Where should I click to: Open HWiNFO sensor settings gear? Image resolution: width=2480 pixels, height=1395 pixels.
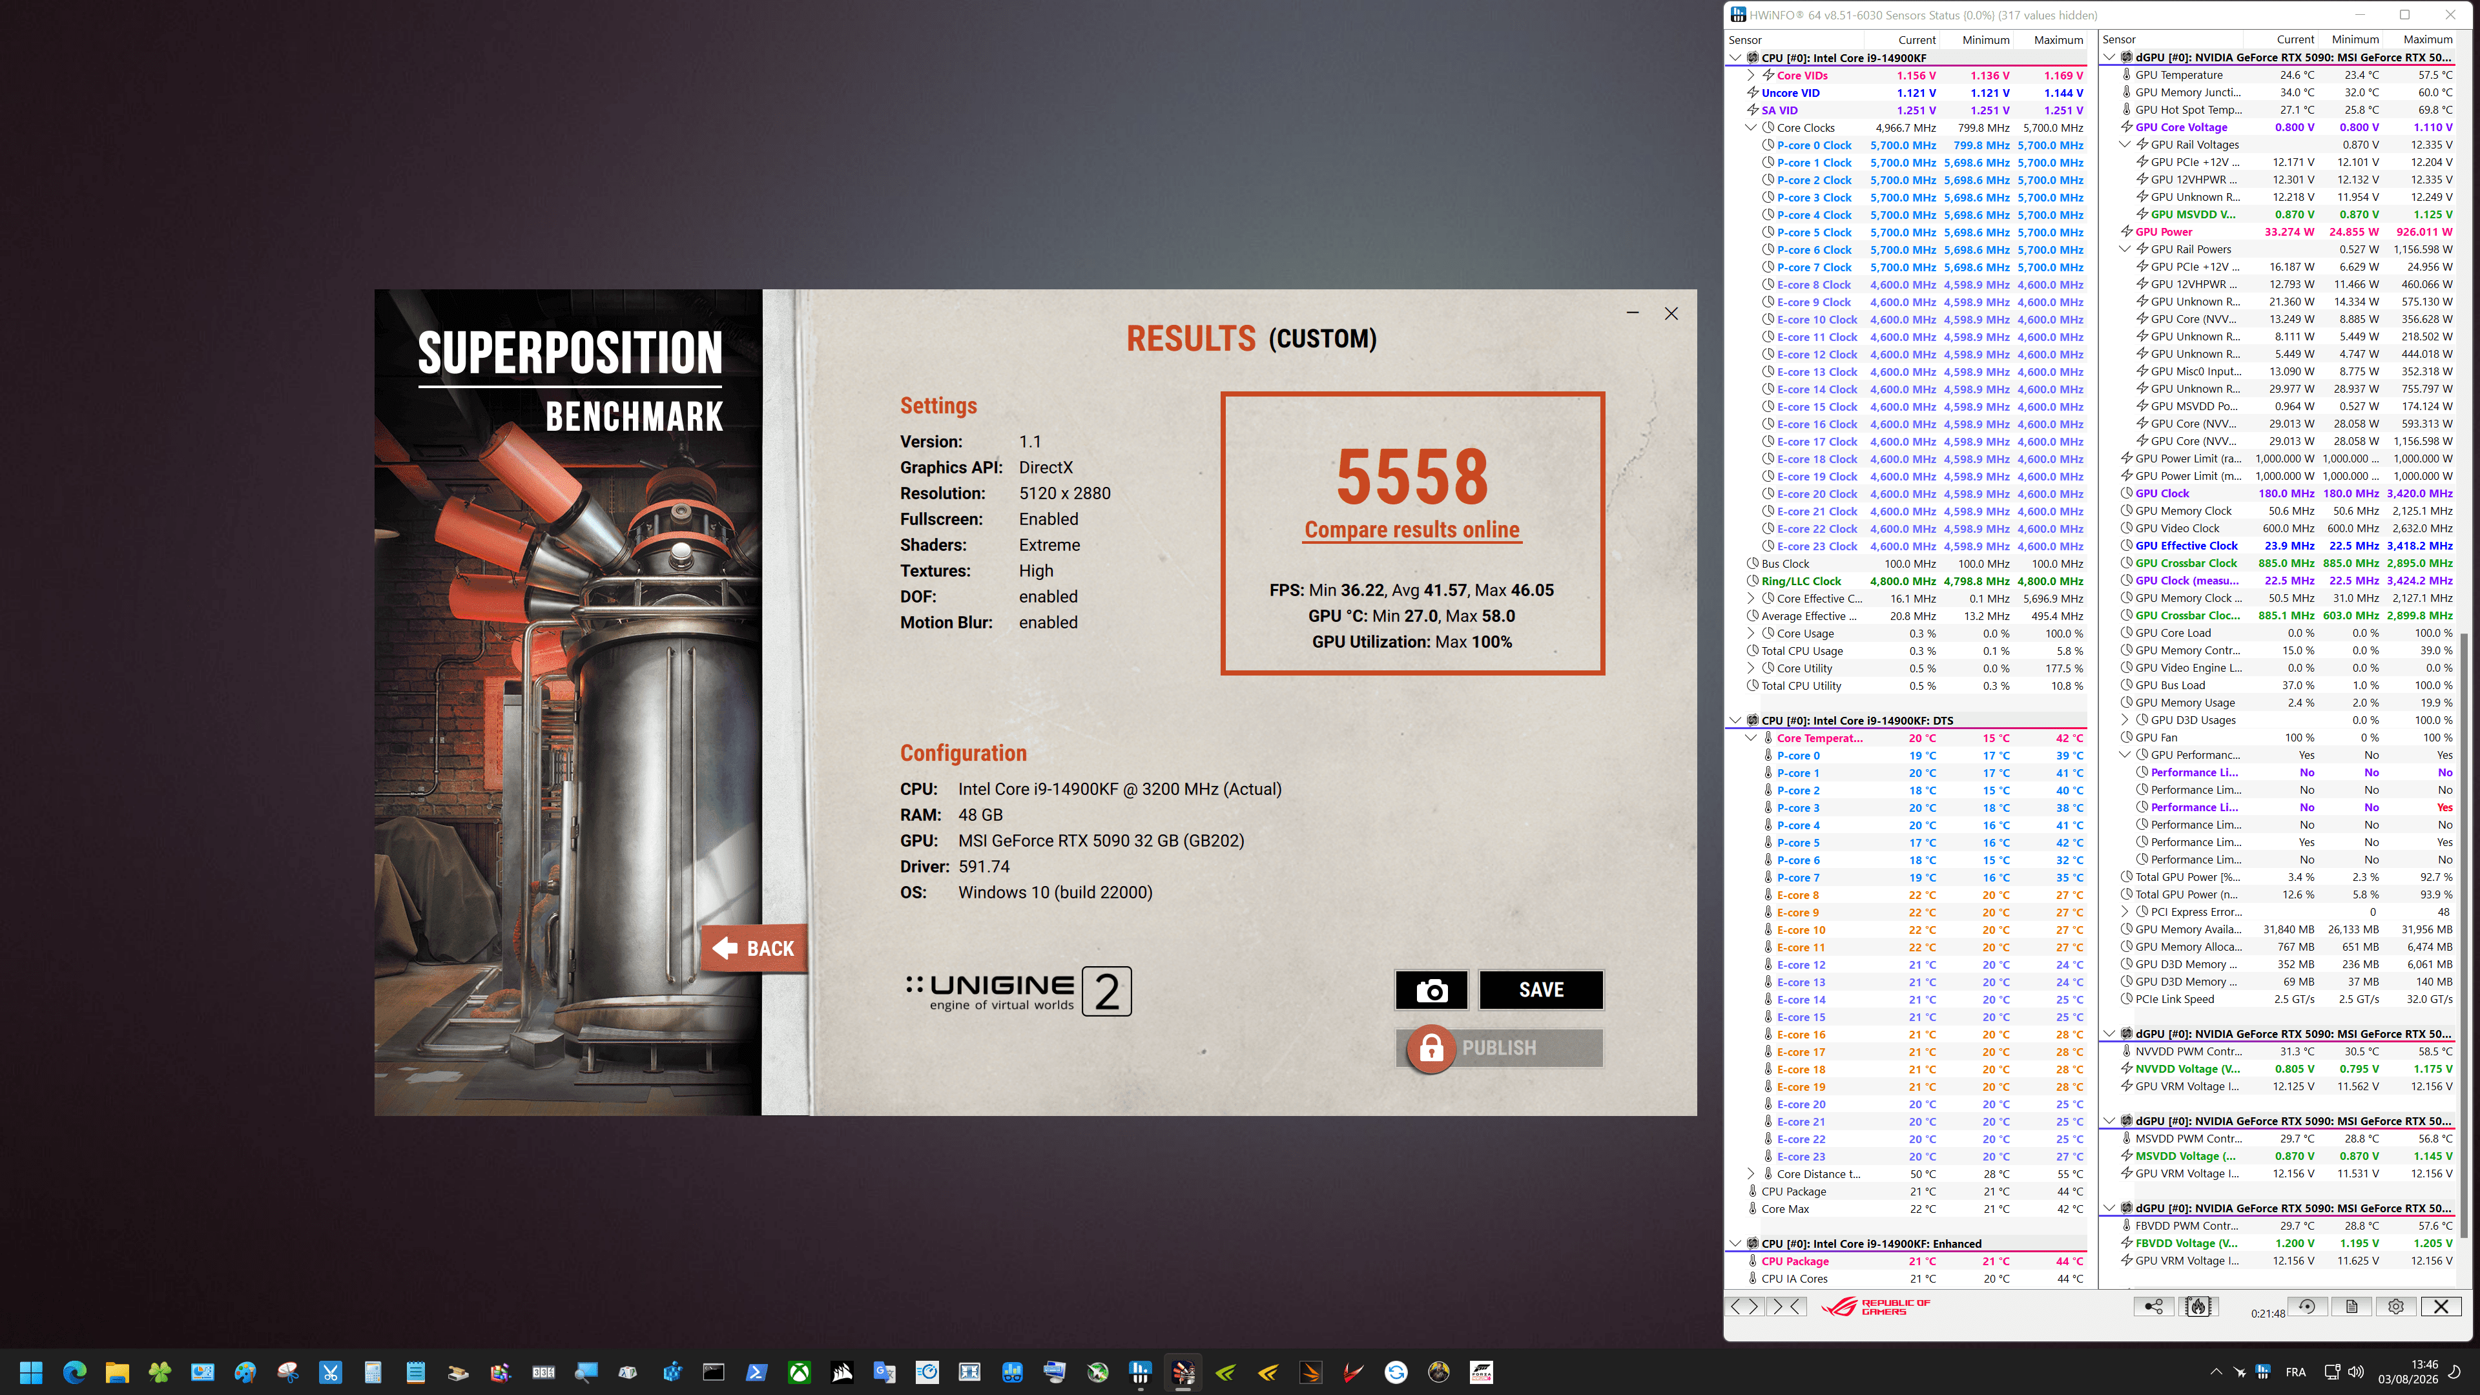2396,1307
